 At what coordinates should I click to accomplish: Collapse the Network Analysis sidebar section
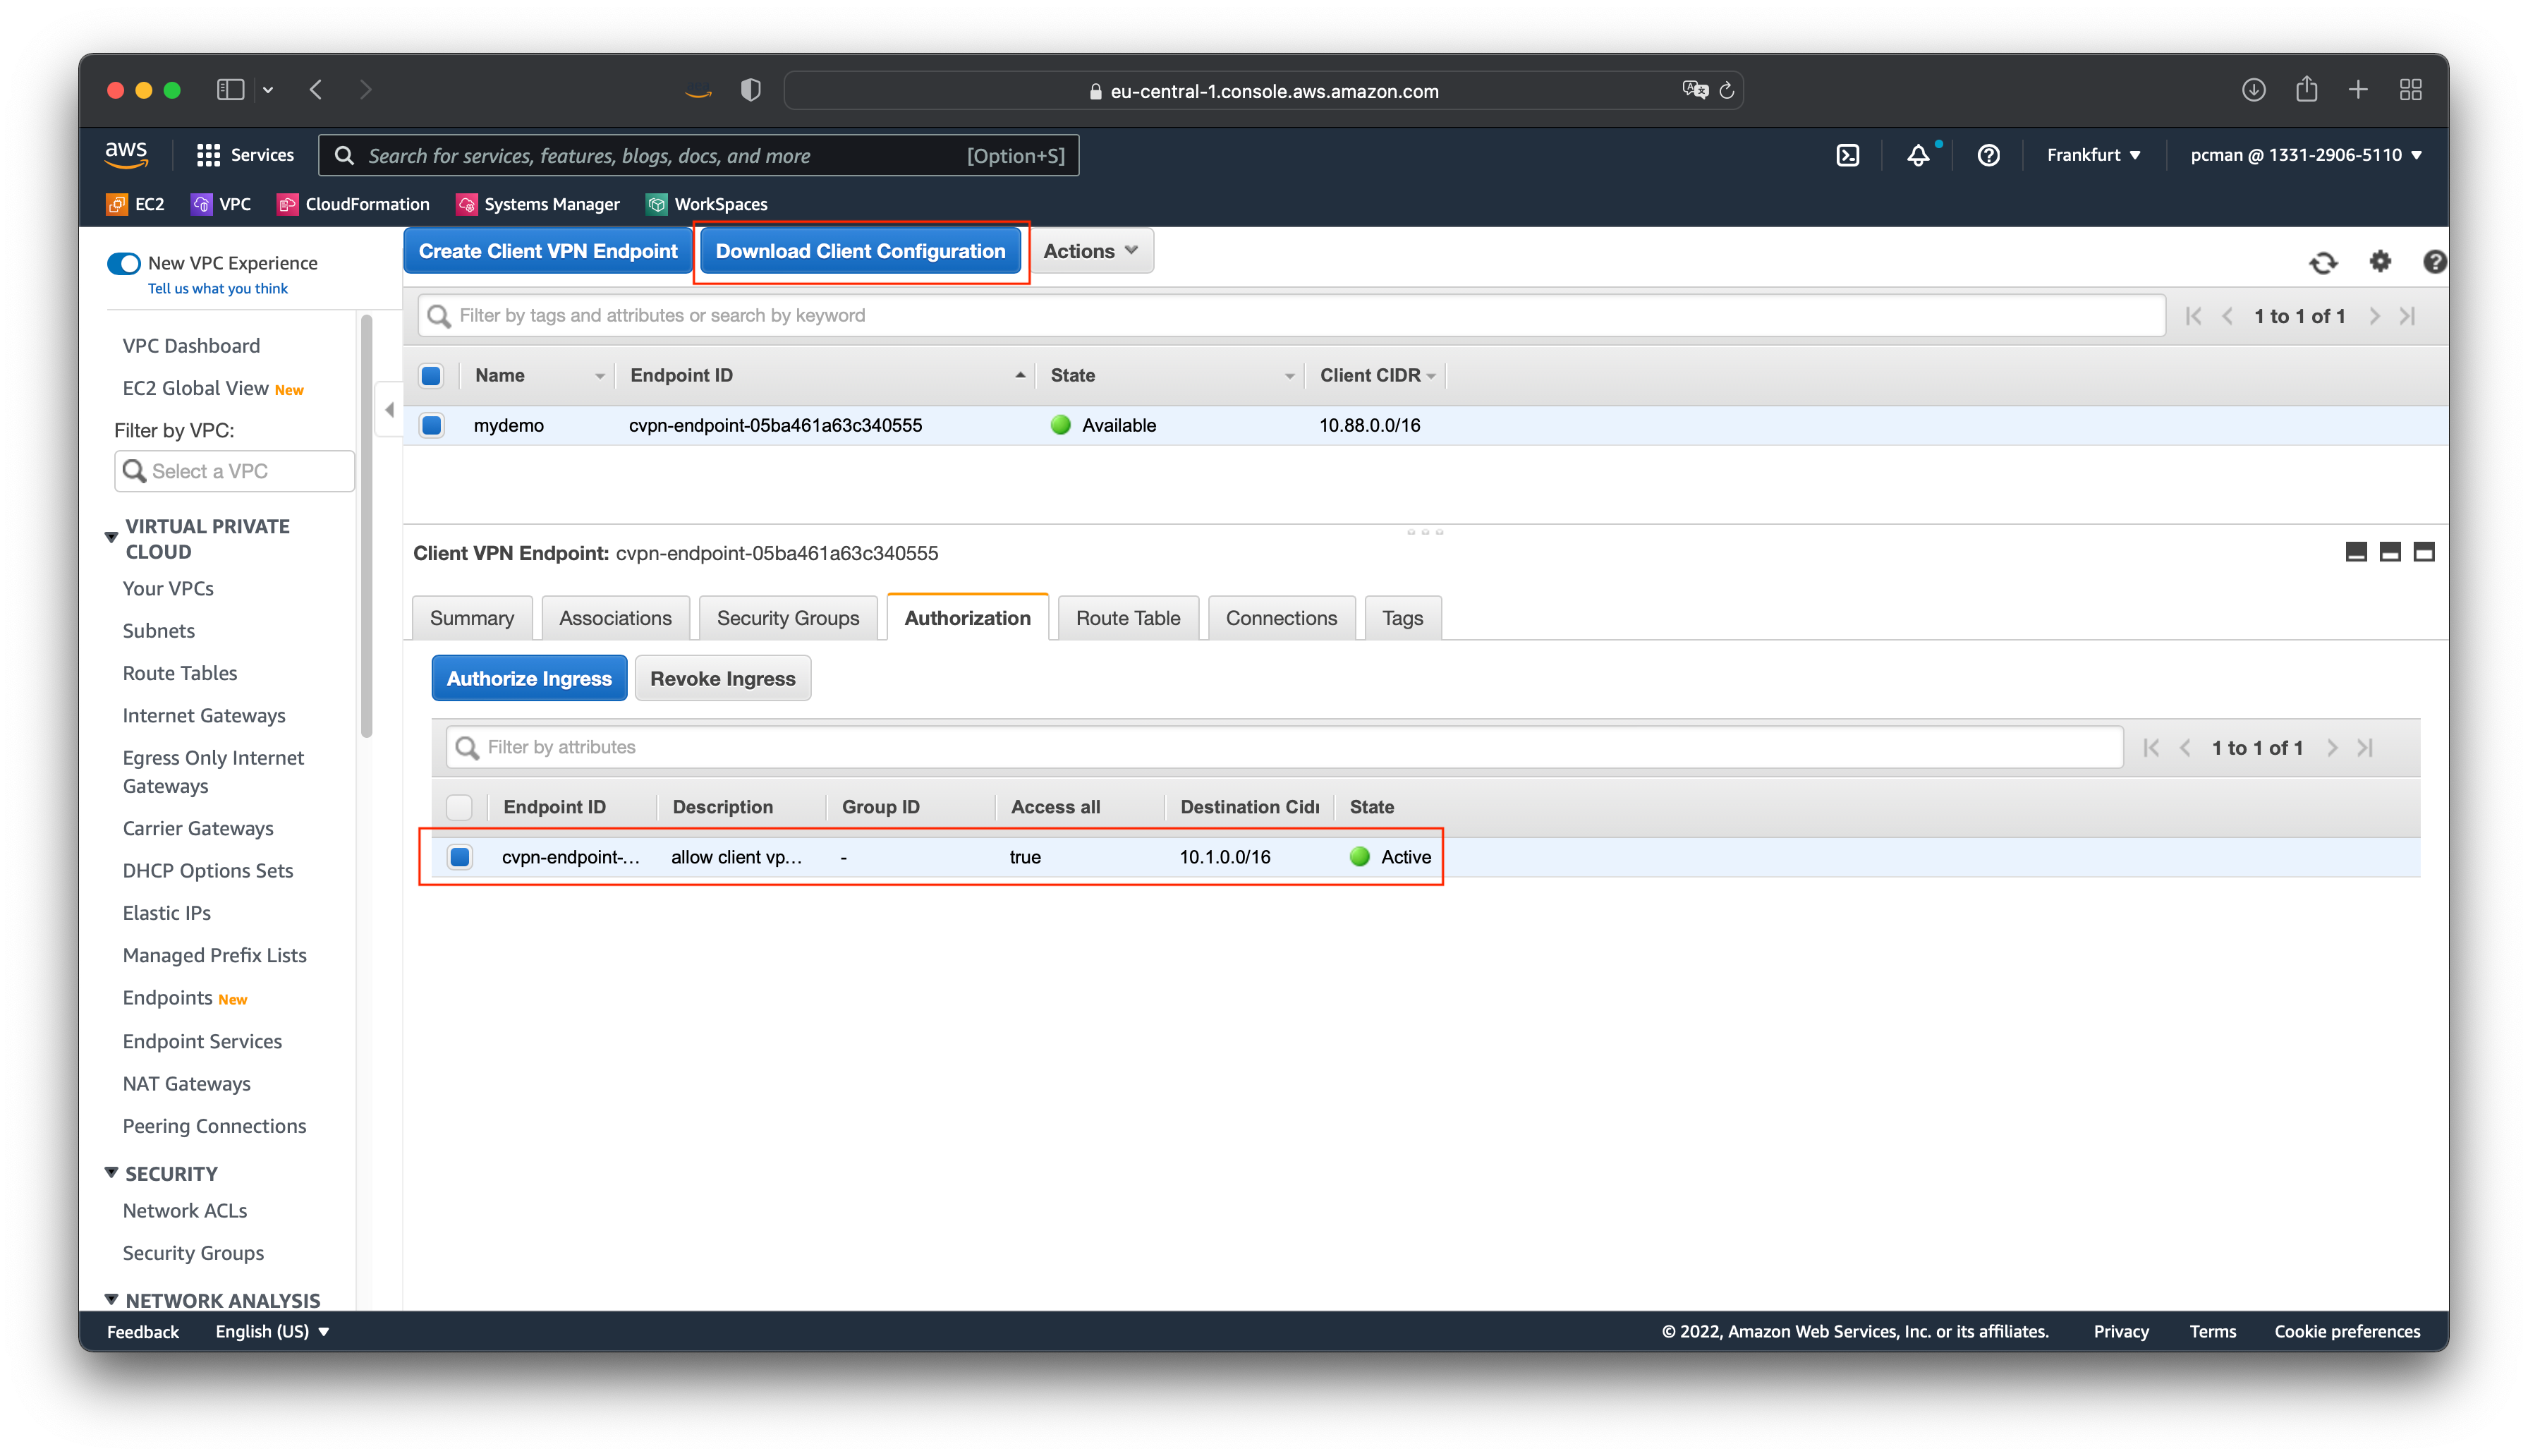point(111,1299)
